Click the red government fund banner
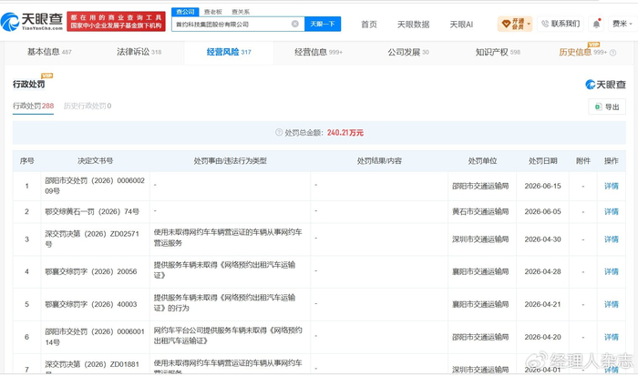Image resolution: width=638 pixels, height=376 pixels. [x=116, y=22]
